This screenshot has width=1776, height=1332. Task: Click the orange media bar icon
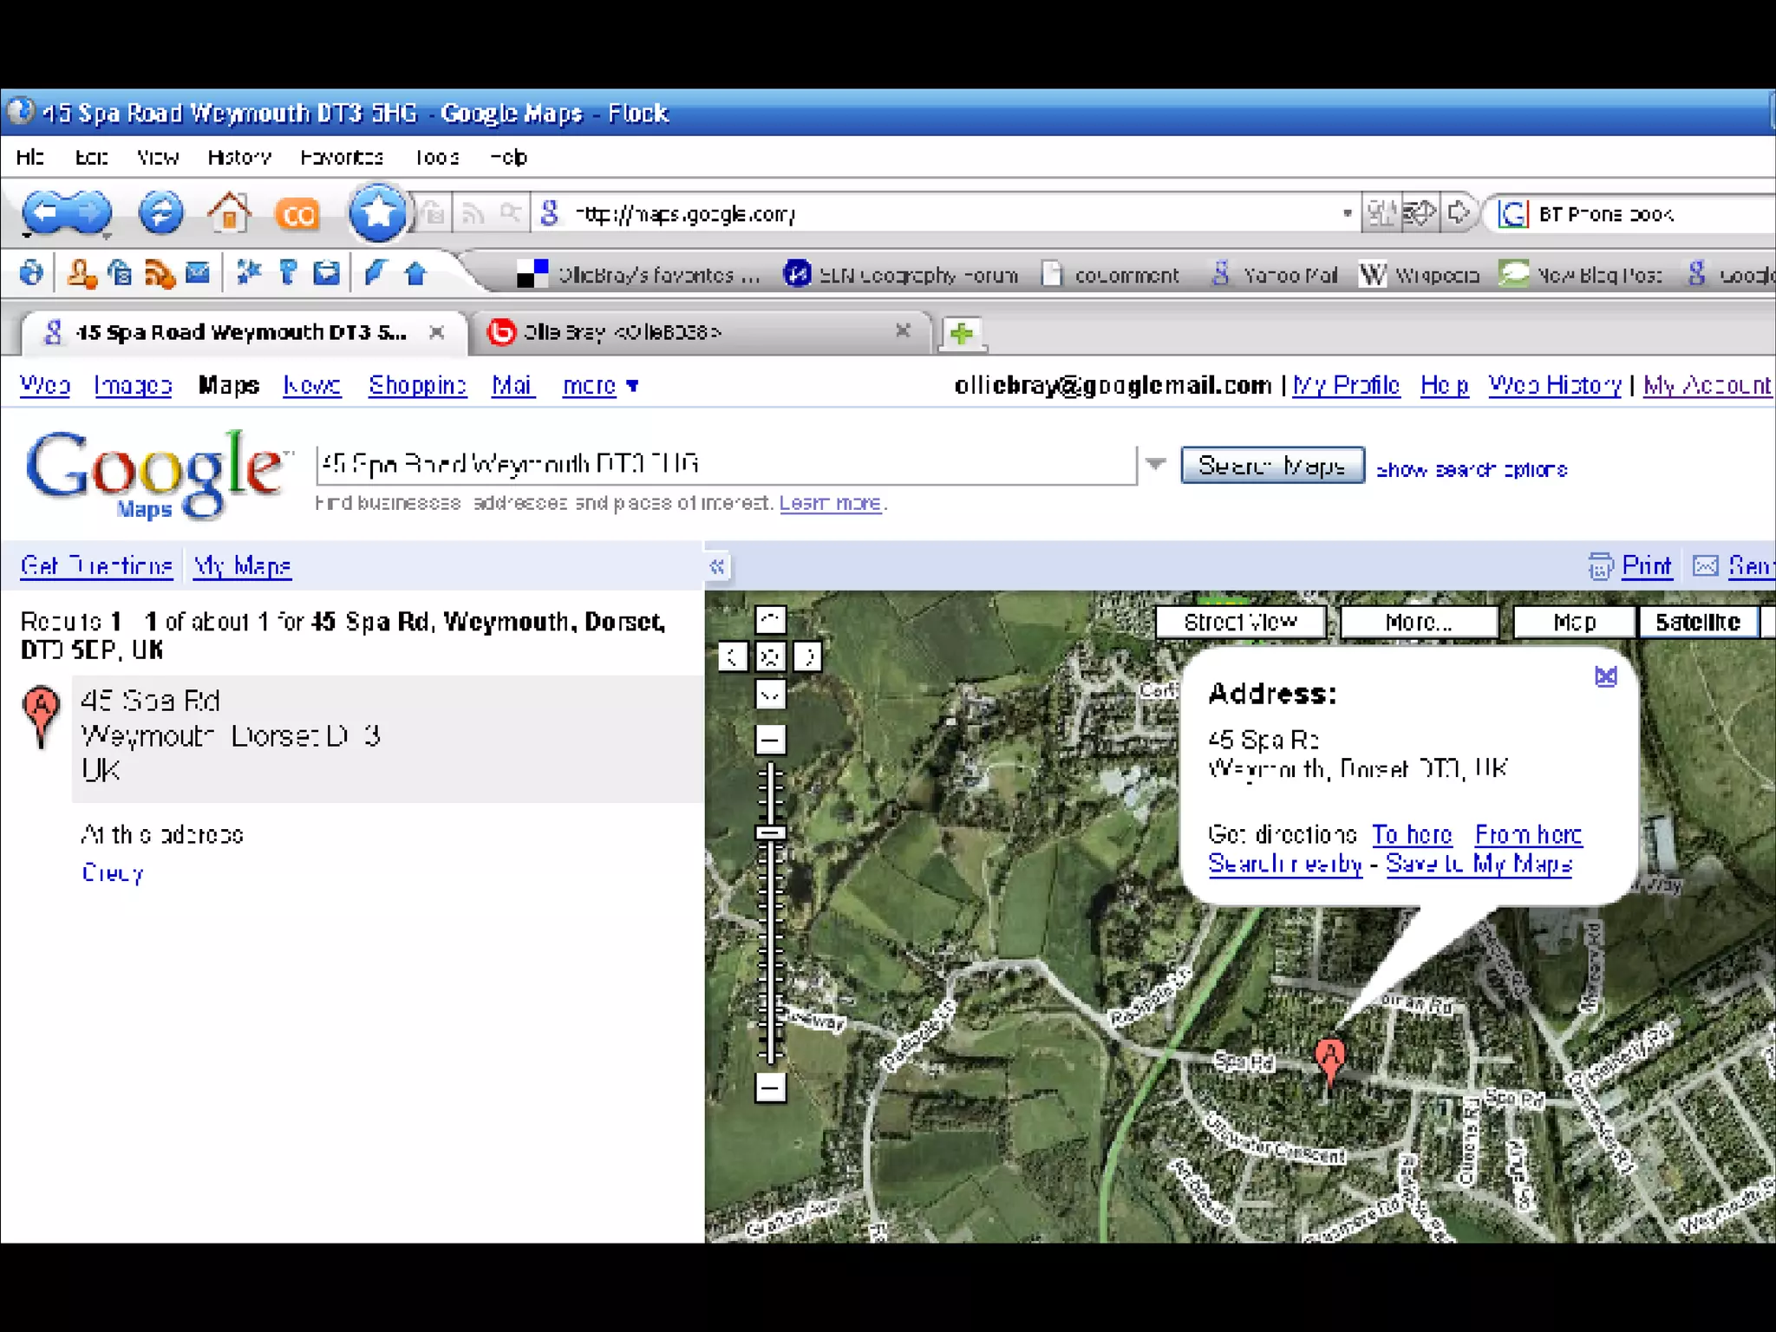pyautogui.click(x=297, y=214)
